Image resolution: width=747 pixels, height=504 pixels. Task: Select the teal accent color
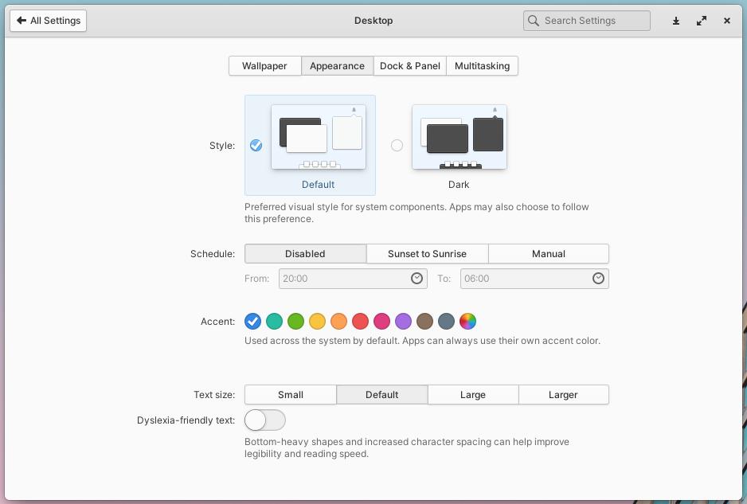[x=274, y=321]
